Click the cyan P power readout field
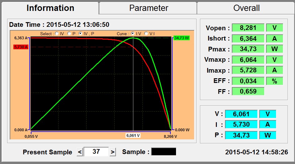Image resolution: width=295 pixels, height=164 pixels. [241, 135]
